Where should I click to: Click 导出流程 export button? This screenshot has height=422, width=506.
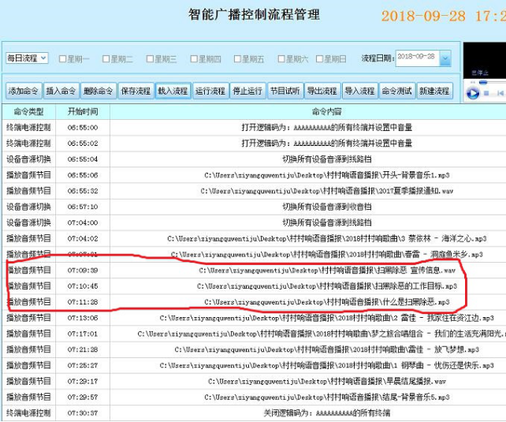tap(321, 91)
